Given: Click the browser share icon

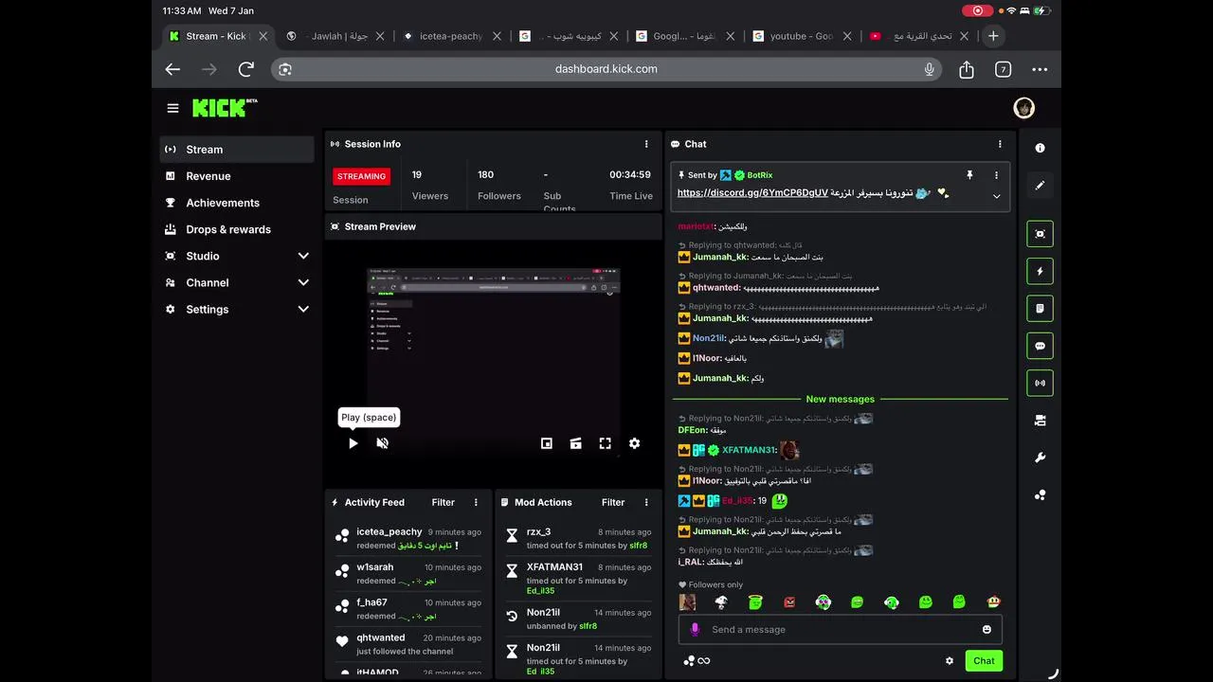Looking at the screenshot, I should (x=967, y=69).
